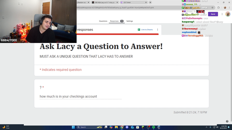The width and height of the screenshot is (232, 130).
Task: Click the checkings account answer field
Action: point(80,96)
